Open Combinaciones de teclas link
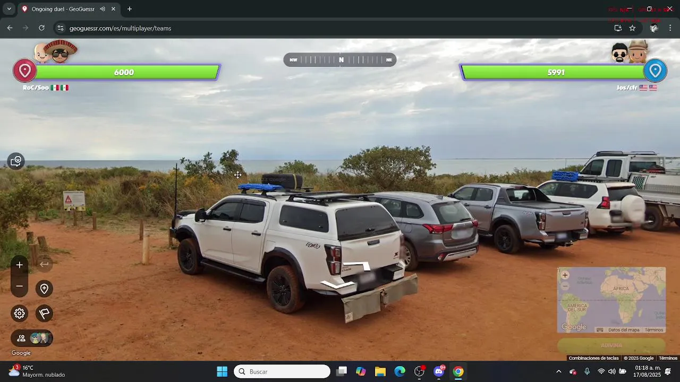 click(x=593, y=358)
